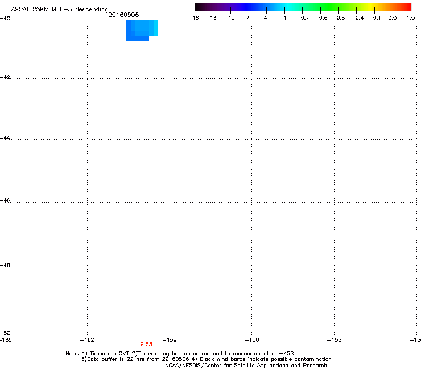Click the color bar label 1.0
Image resolution: width=421 pixels, height=369 pixels.
(411, 18)
